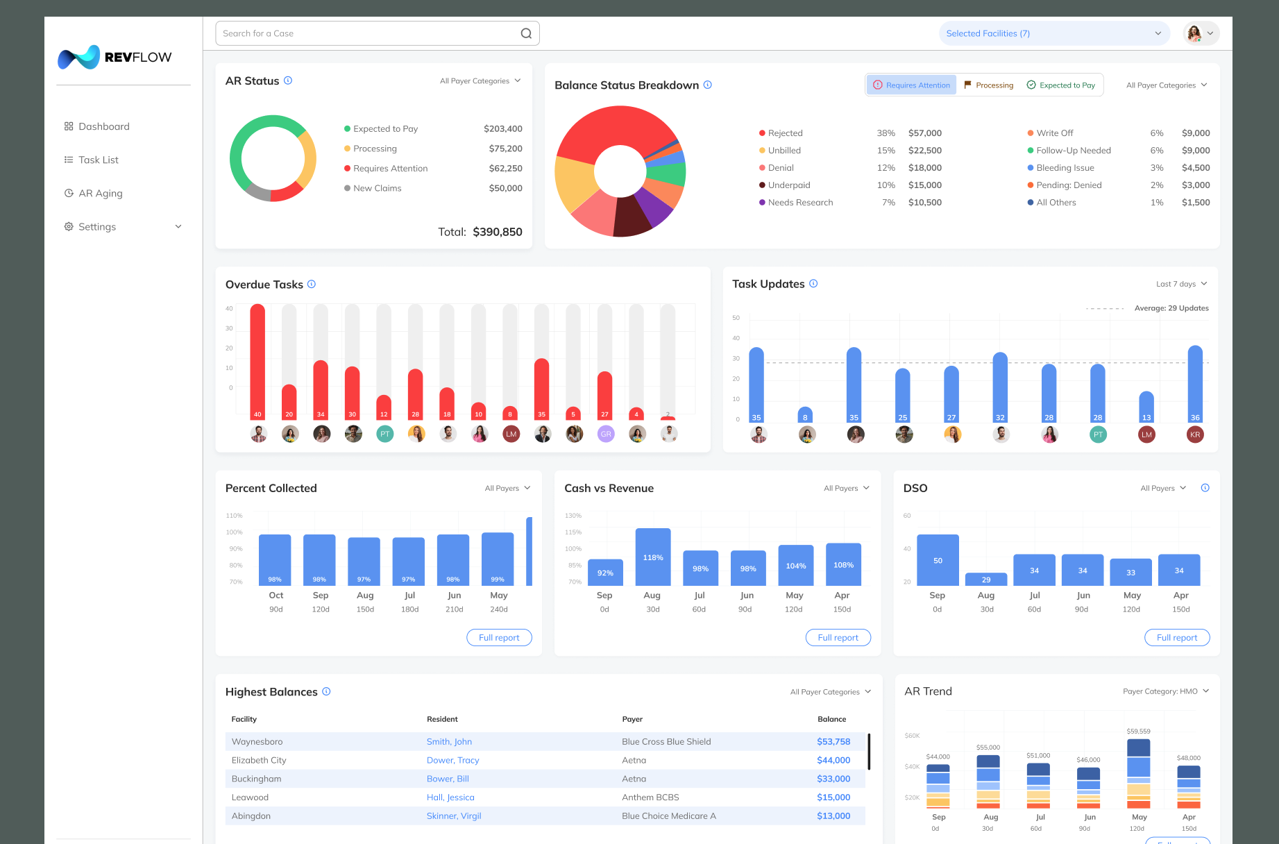Open the Last 7 days dropdown

[1181, 284]
